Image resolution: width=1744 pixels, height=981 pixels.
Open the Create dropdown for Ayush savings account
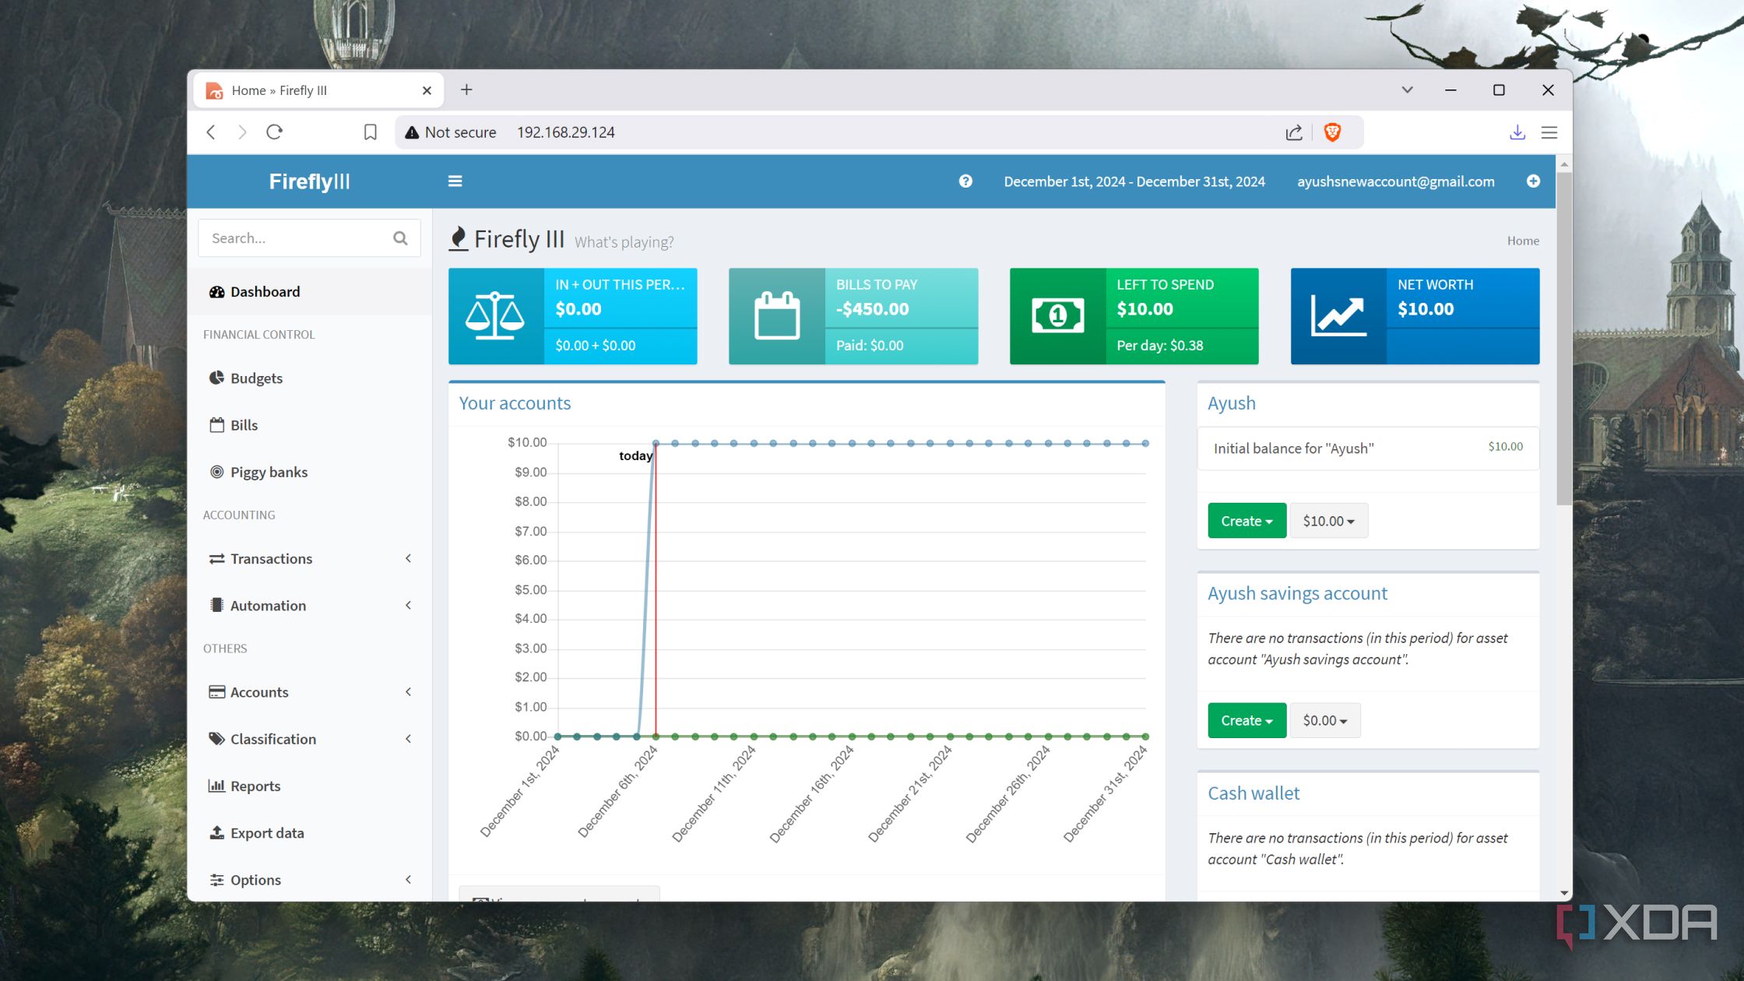(x=1246, y=721)
